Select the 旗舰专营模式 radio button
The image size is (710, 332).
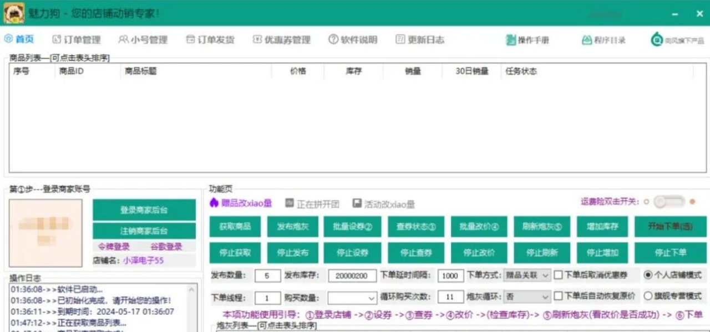click(x=648, y=295)
